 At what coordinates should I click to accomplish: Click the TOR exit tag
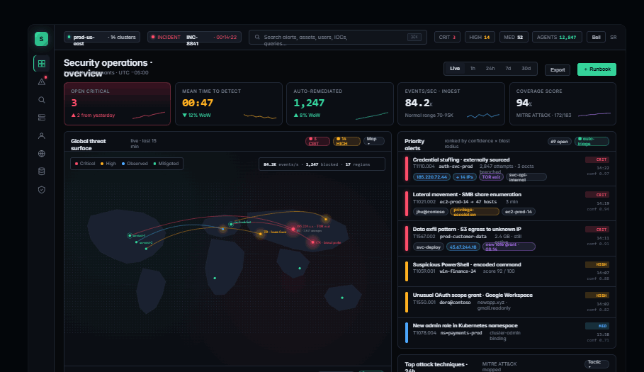[491, 177]
